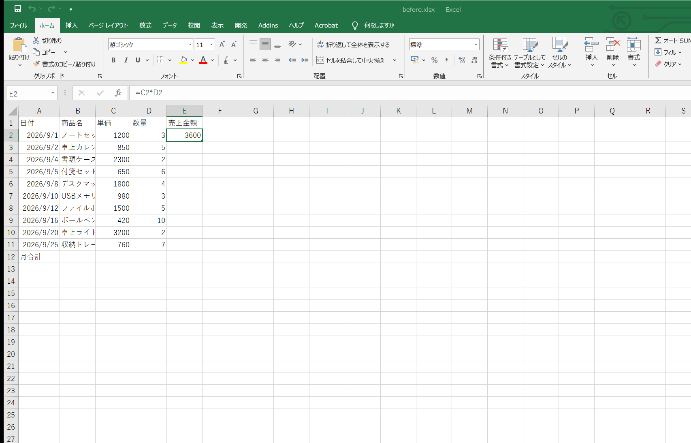Toggle Bold formatting
691x443 pixels.
pos(113,60)
